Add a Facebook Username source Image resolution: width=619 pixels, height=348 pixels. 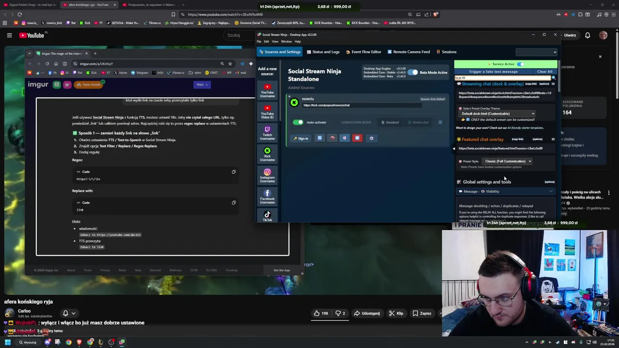(x=267, y=197)
